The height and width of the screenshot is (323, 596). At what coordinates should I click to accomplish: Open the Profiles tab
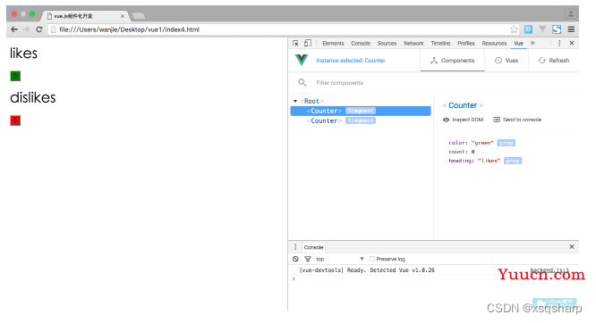(x=466, y=43)
